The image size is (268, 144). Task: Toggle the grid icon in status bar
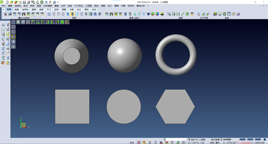(x=184, y=142)
